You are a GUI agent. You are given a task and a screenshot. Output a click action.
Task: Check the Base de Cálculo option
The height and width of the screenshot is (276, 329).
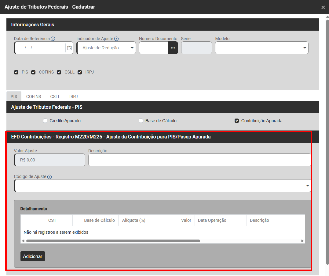coord(141,121)
